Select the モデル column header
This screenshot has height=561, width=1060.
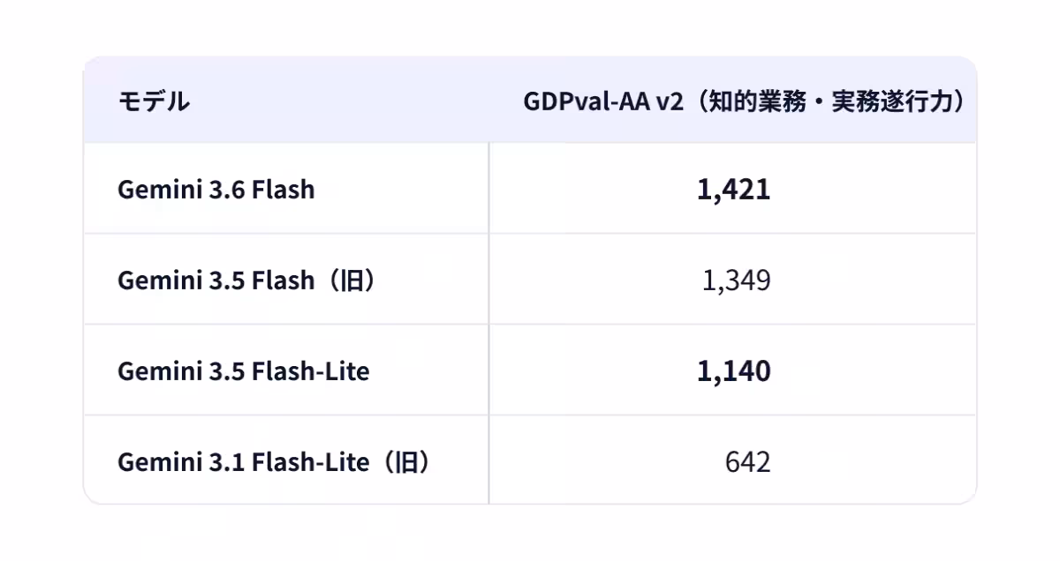point(153,101)
